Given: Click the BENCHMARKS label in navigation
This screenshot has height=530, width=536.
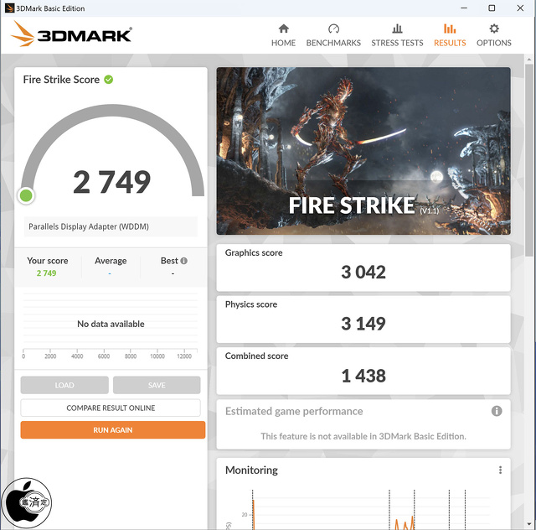Looking at the screenshot, I should [333, 43].
